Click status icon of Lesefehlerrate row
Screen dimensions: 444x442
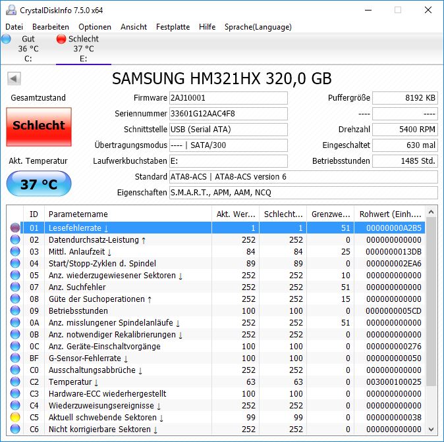15,228
